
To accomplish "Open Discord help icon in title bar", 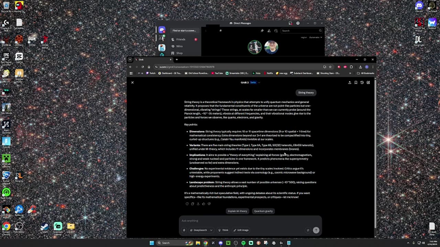I will pyautogui.click(x=298, y=23).
